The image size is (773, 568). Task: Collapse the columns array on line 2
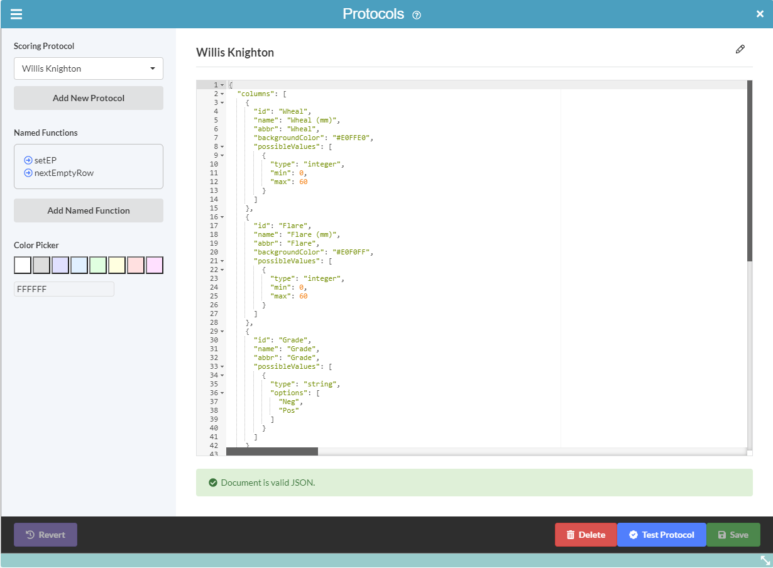[222, 94]
